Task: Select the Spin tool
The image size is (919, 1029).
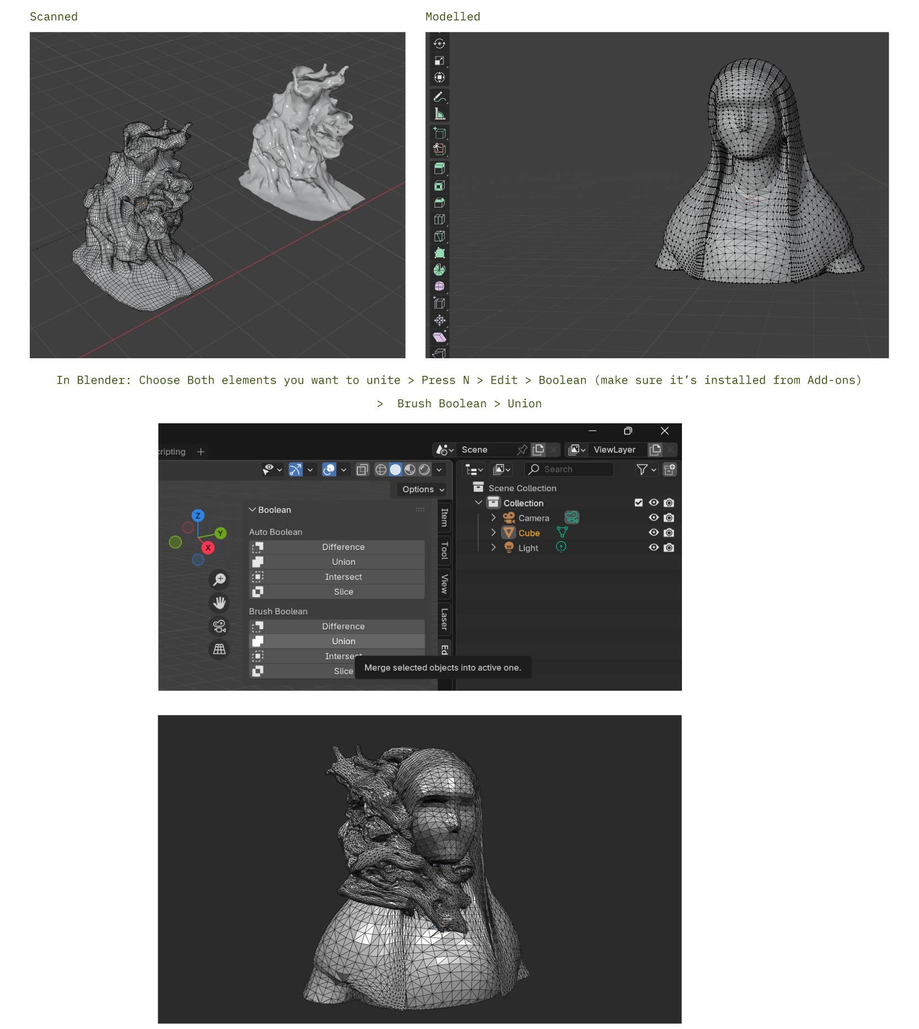Action: click(x=439, y=270)
